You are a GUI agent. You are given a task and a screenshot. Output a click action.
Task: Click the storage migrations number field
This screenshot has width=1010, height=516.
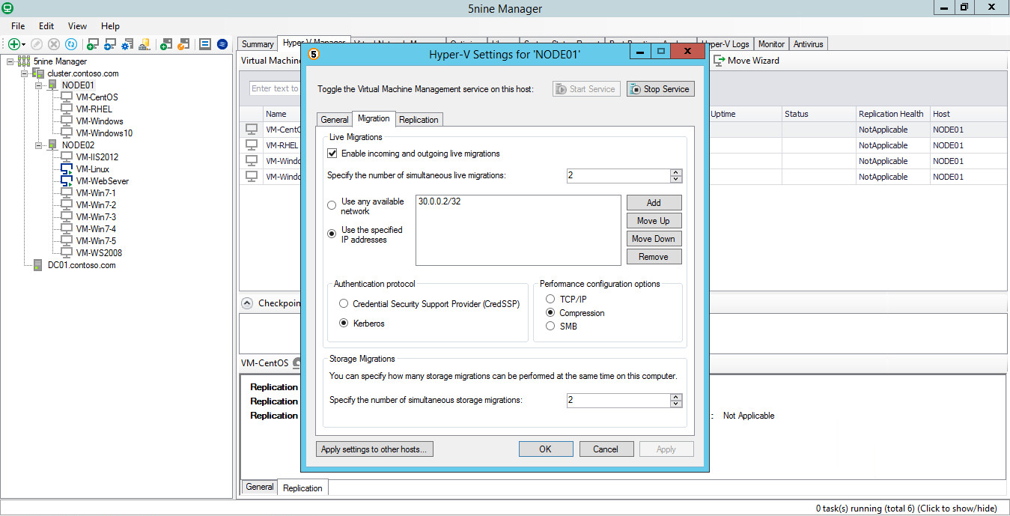[618, 401]
